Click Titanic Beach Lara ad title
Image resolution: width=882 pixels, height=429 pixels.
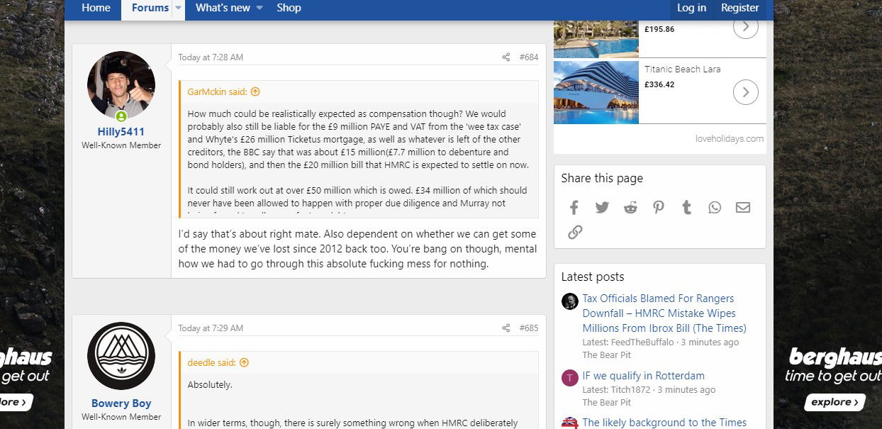click(683, 69)
